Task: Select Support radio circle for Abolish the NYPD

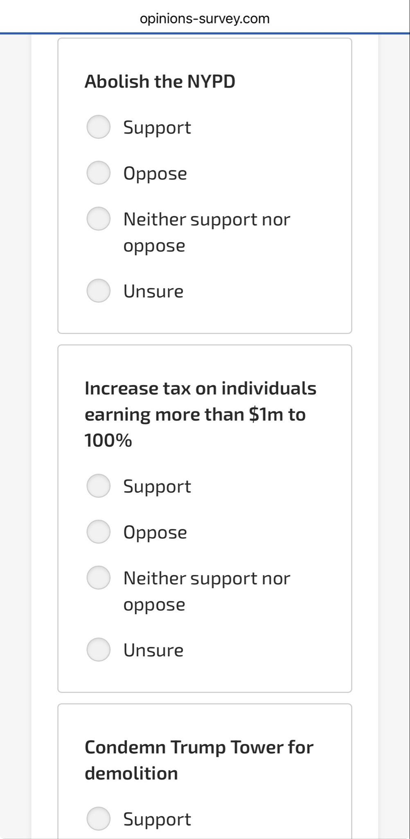Action: 99,127
